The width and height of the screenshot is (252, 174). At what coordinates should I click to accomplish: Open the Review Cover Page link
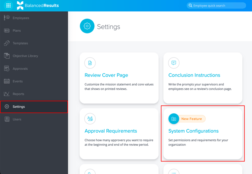pyautogui.click(x=106, y=75)
